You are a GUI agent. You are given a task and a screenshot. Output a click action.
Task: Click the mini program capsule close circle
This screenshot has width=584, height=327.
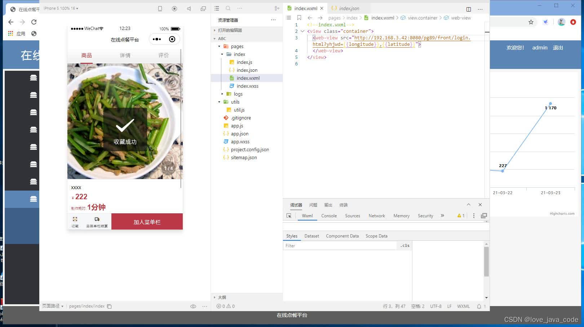click(172, 39)
